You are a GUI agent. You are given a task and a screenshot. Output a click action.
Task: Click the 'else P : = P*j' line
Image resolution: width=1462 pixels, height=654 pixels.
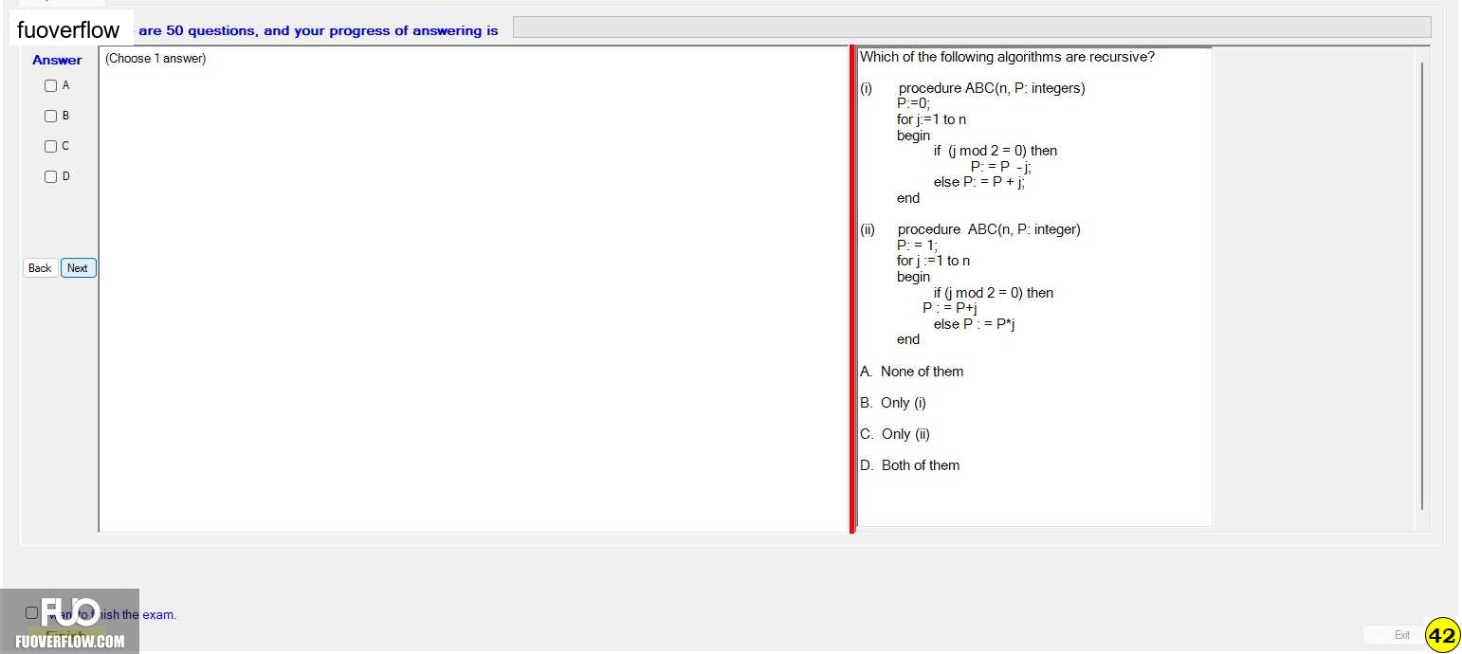(975, 324)
